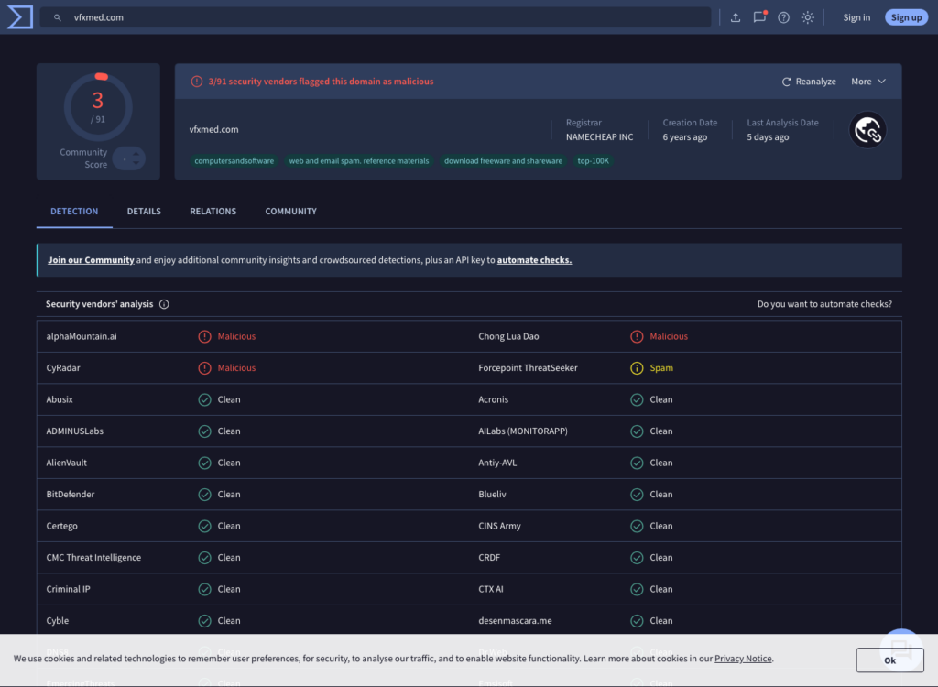Viewport: 938px width, 687px height.
Task: Click the Sign up button
Action: click(906, 17)
